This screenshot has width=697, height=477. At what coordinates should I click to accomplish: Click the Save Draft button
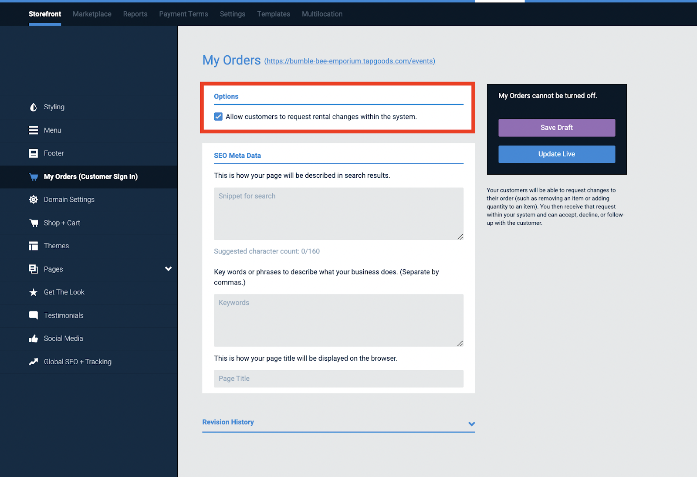[x=556, y=128]
